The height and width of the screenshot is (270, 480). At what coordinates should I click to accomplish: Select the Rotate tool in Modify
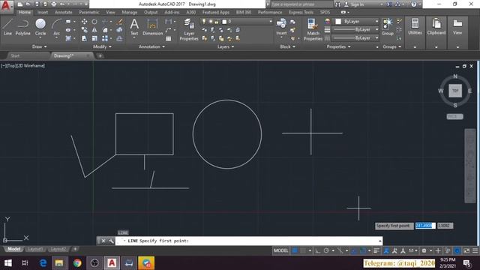pos(94,22)
